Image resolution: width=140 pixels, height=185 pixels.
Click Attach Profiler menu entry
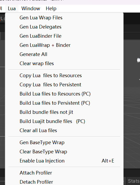(64, 173)
